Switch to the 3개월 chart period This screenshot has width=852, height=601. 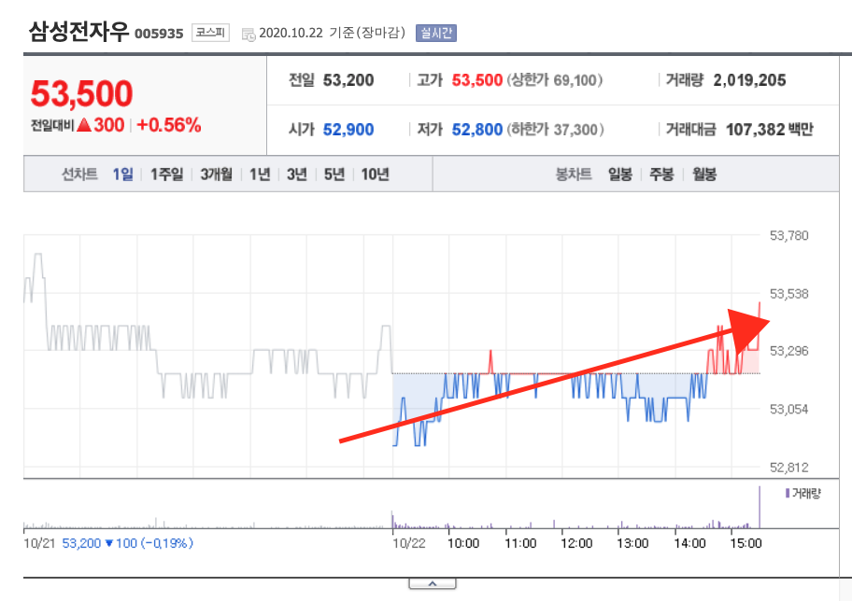[216, 175]
